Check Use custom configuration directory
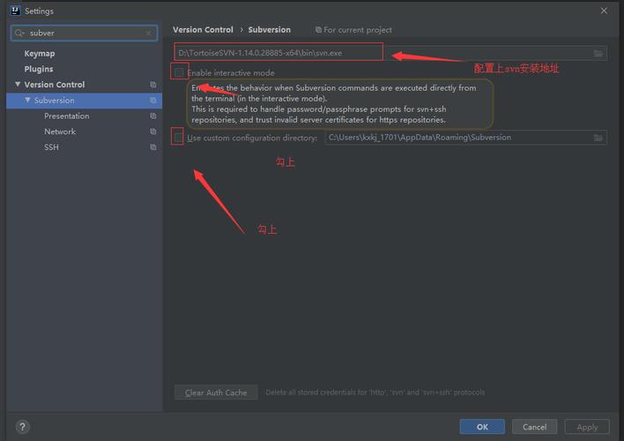The height and width of the screenshot is (441, 624). pos(179,138)
